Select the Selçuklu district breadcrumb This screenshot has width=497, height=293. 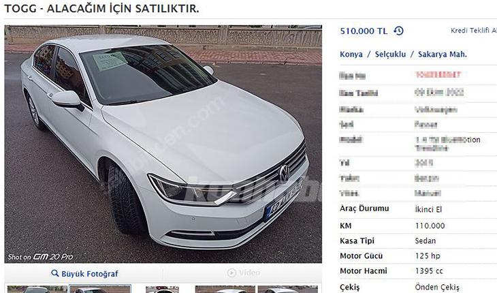tap(391, 55)
